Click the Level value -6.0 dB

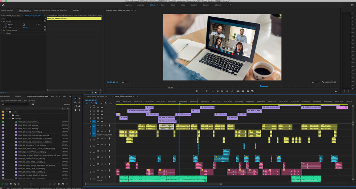coord(25,27)
